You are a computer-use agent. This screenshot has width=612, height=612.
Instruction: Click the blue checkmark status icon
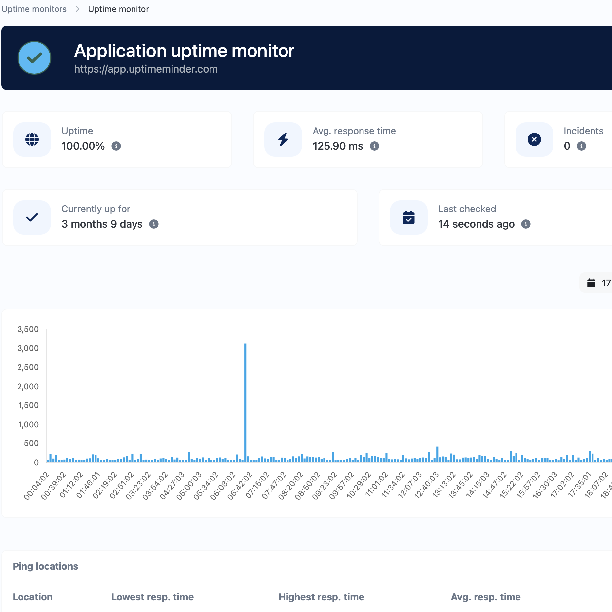pyautogui.click(x=34, y=58)
